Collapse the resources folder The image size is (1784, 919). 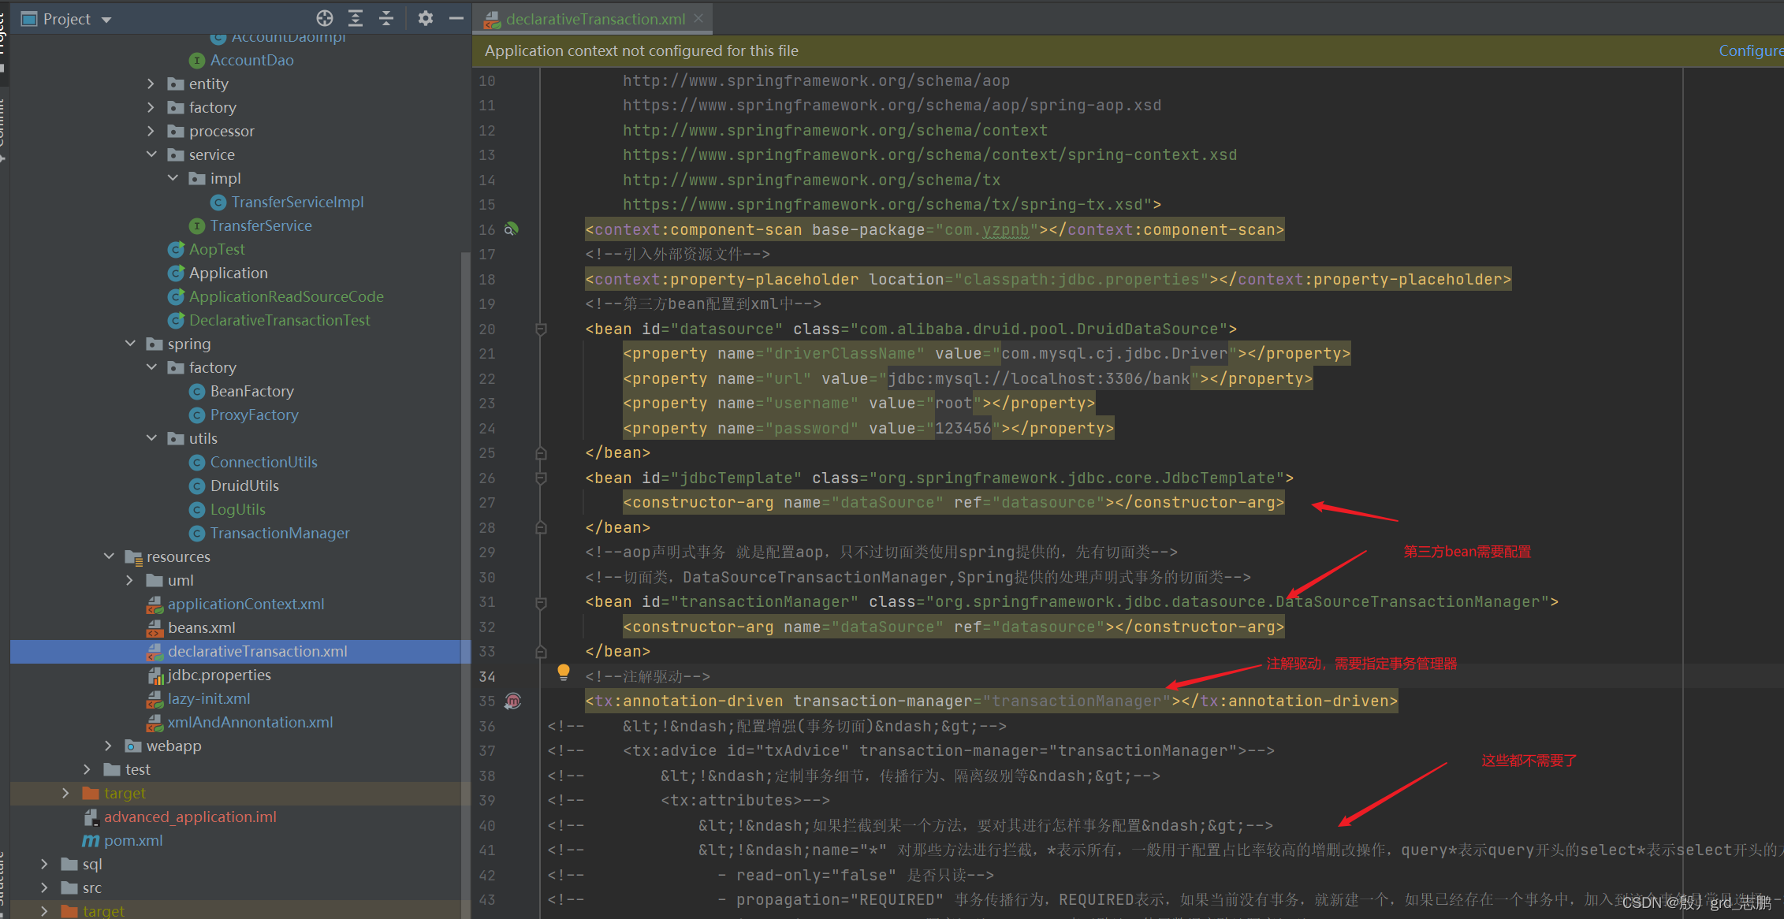coord(110,556)
